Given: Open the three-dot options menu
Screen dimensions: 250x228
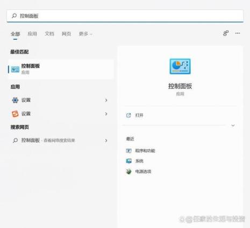Looking at the screenshot, I should pyautogui.click(x=238, y=33).
